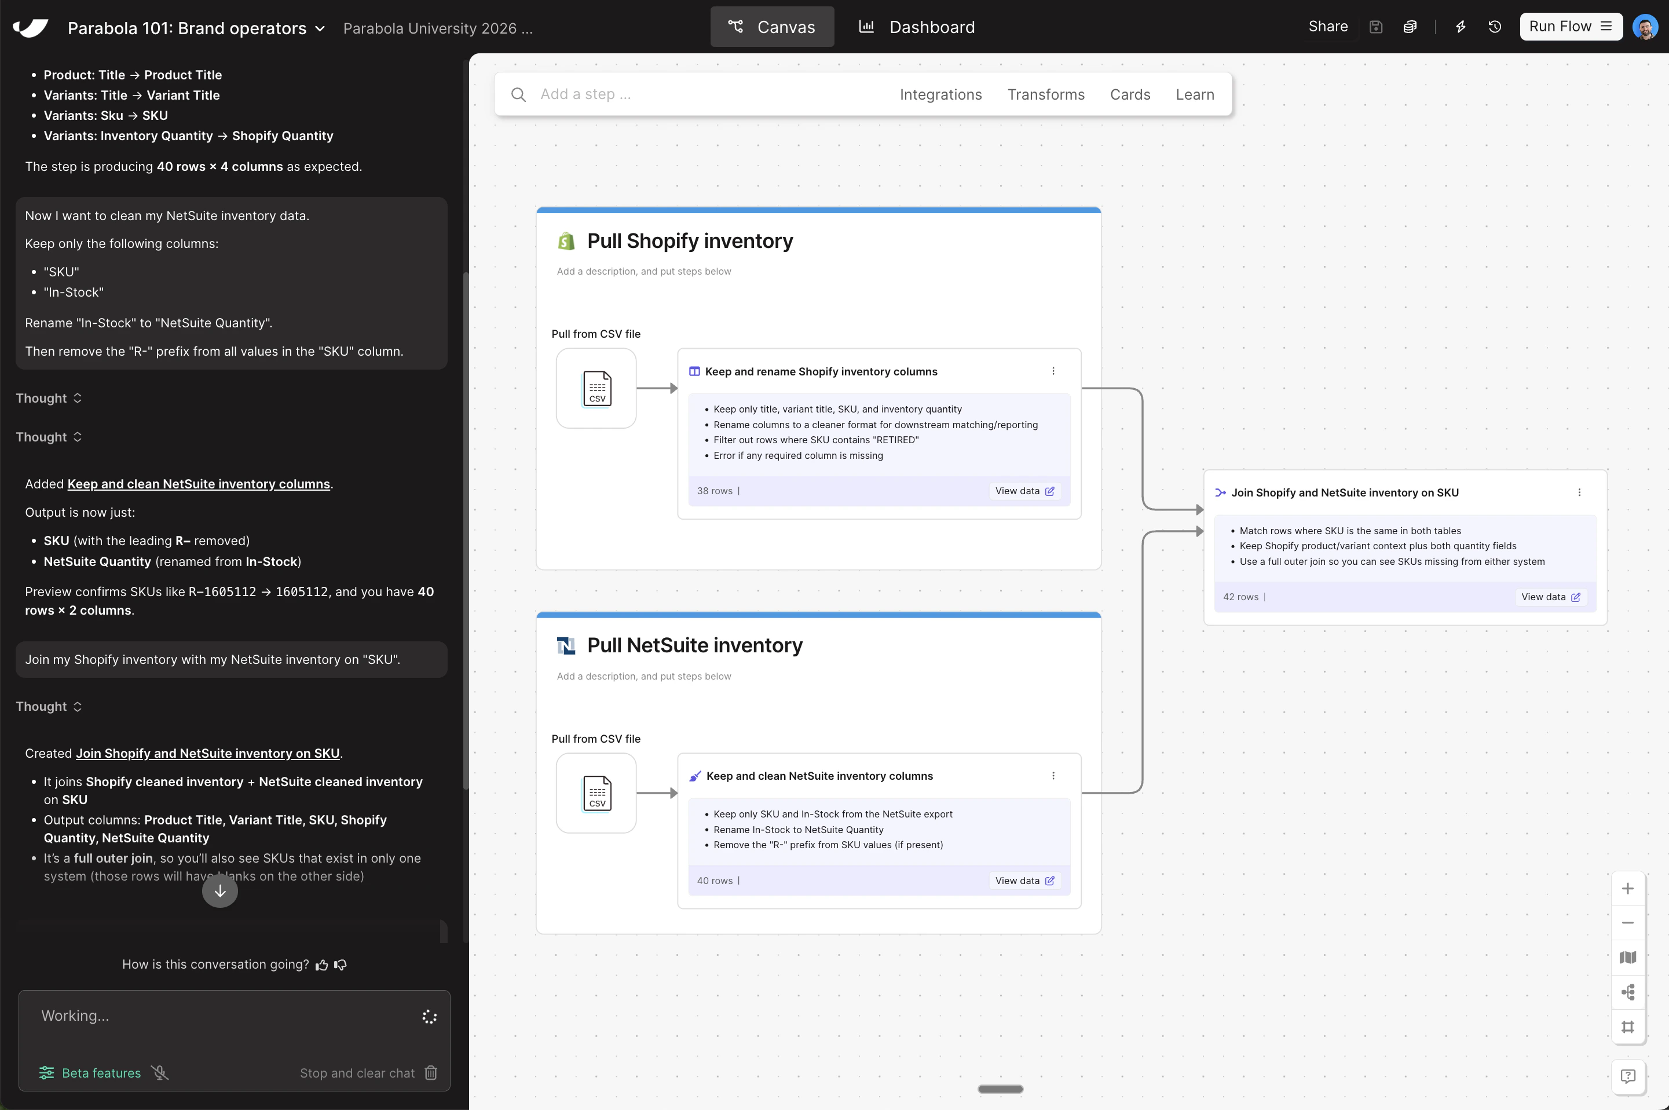Open the user profile avatar
1669x1110 pixels.
[1645, 27]
